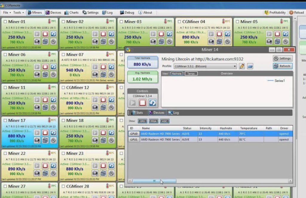Image resolution: width=306 pixels, height=198 pixels.
Task: Stop mining in Miner 14 Controls panel
Action: coord(143,103)
